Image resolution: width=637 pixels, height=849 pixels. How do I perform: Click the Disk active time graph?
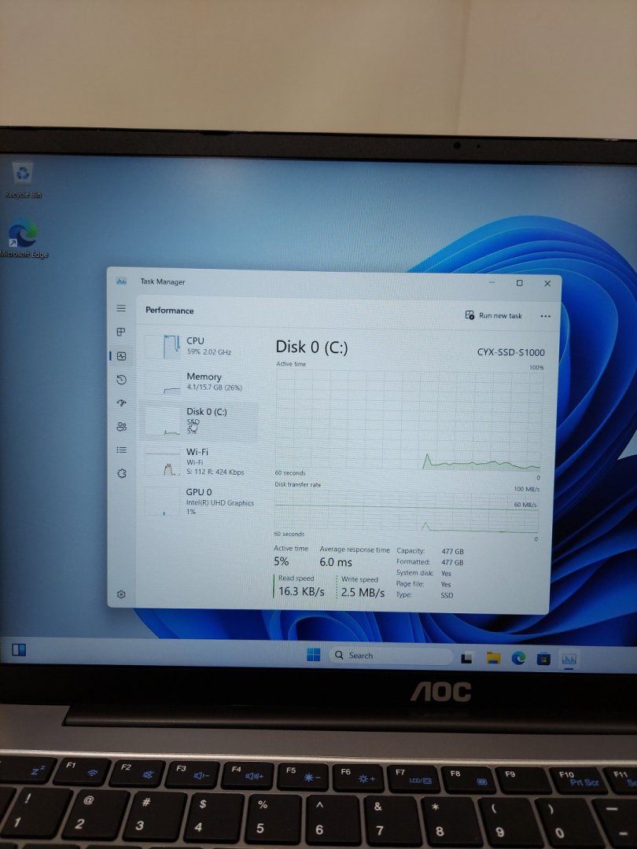(x=407, y=421)
